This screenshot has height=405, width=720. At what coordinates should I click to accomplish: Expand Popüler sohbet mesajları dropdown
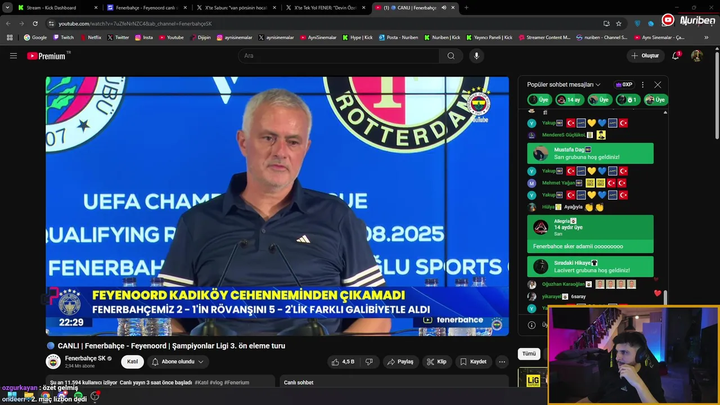click(564, 84)
